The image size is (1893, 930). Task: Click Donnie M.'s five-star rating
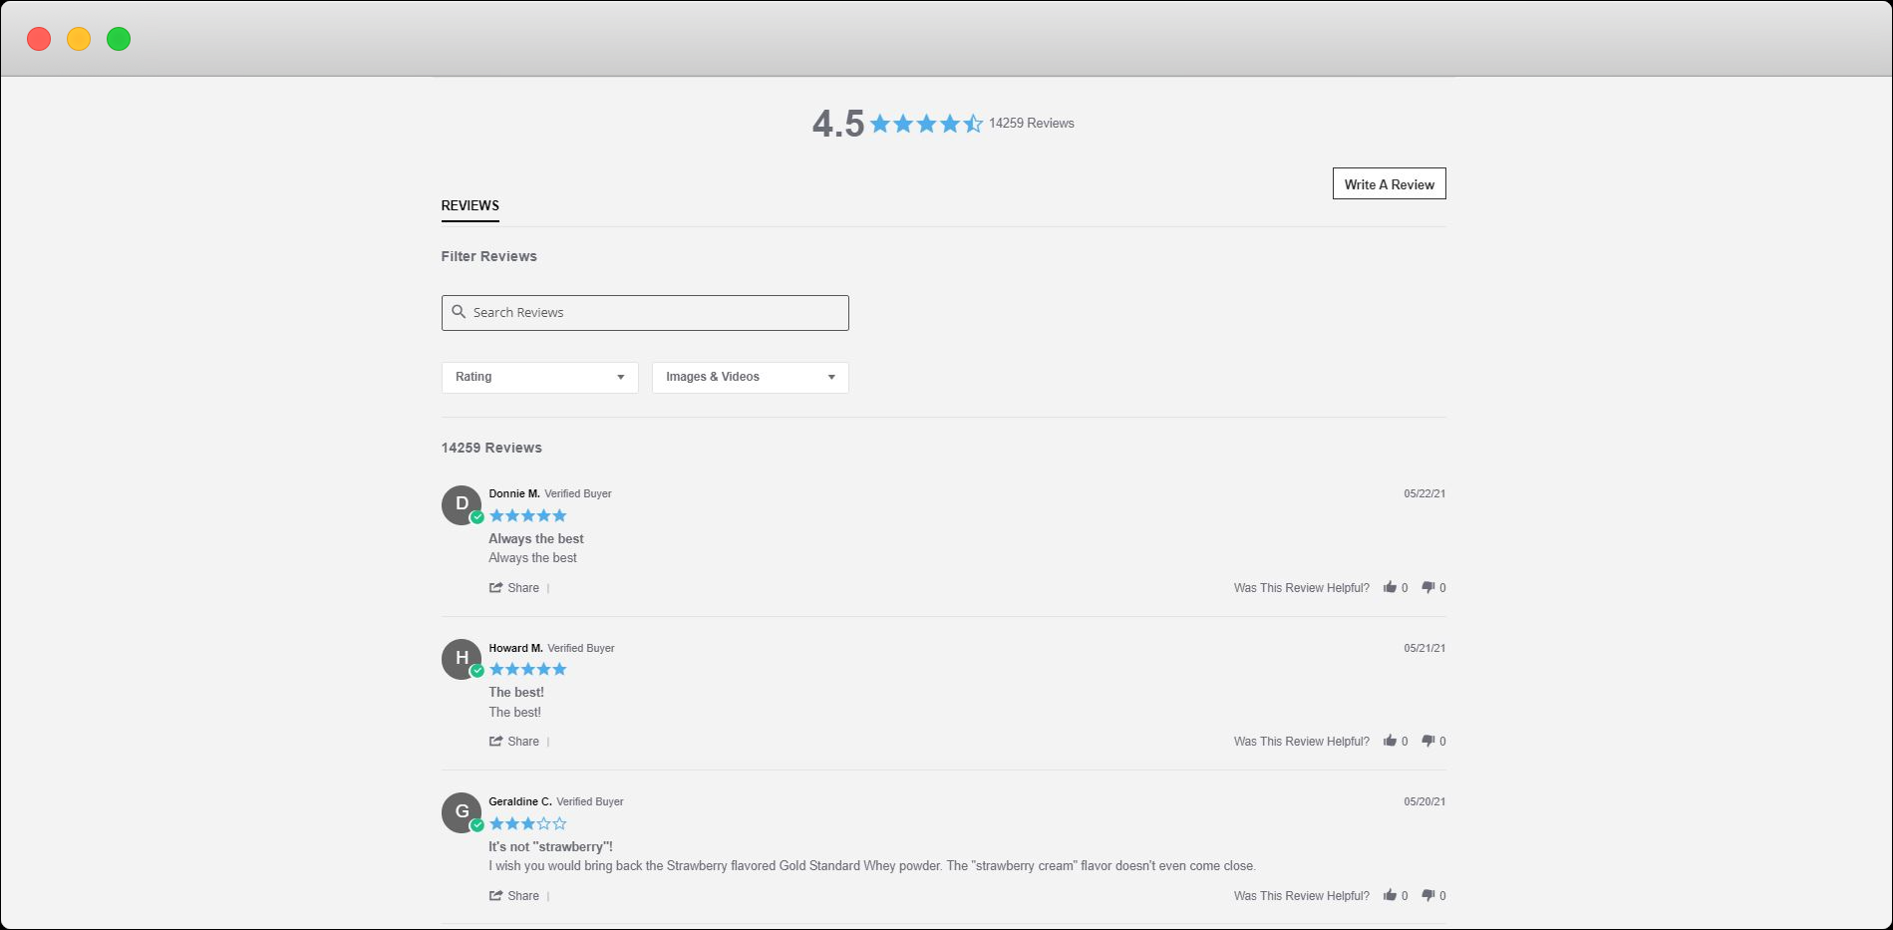[x=528, y=515]
